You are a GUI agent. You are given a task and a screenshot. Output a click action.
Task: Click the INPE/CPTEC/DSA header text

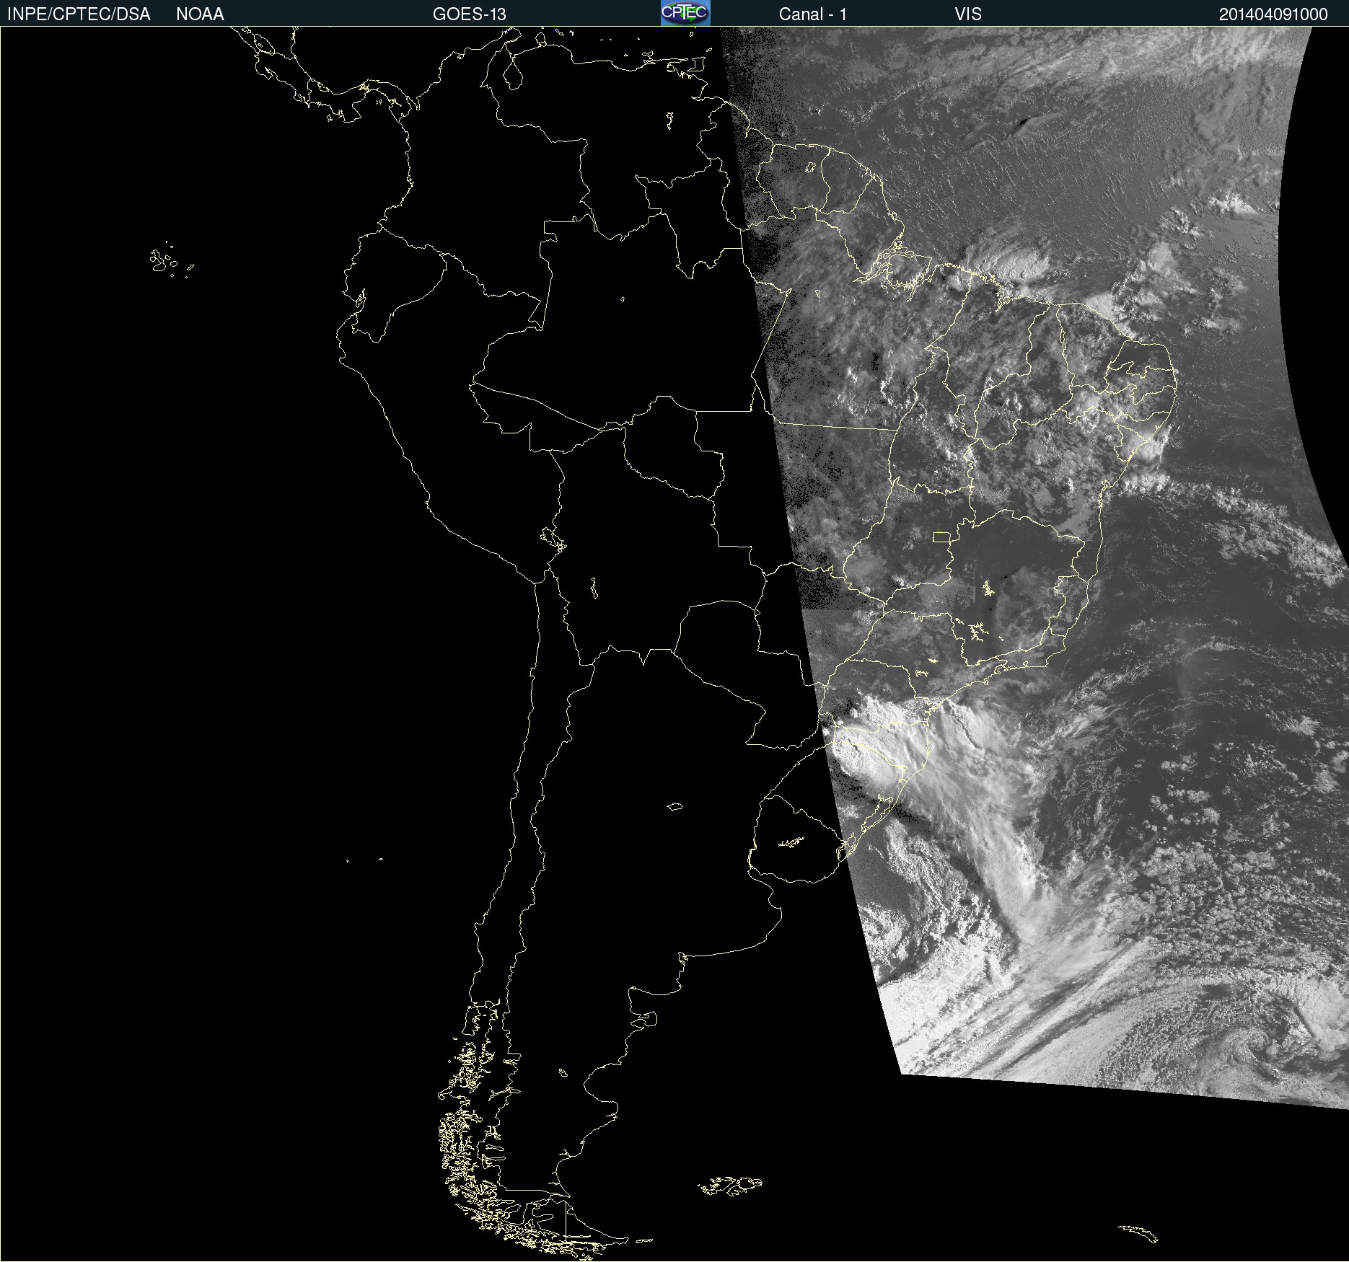(79, 14)
